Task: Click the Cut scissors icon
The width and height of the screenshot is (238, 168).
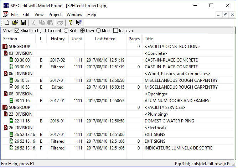Action: point(33,22)
